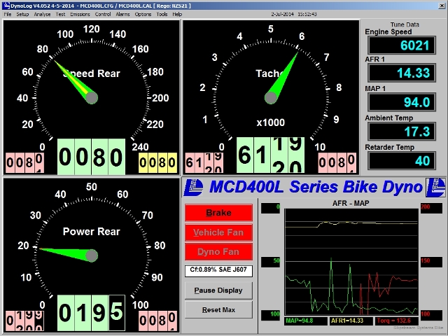
Task: Open the File menu
Action: 8,14
